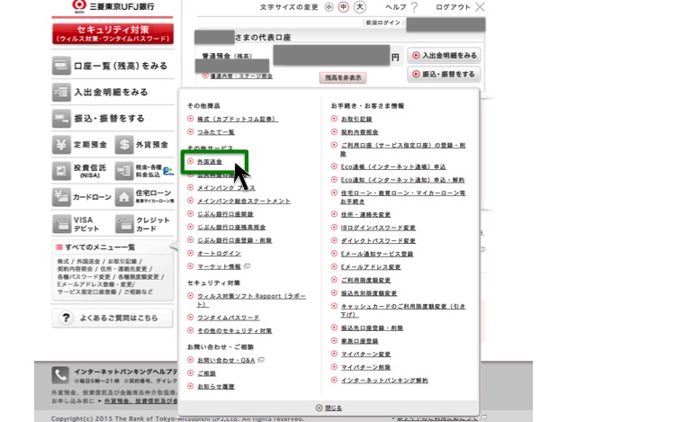Open the Eメール通知サービス登録 link

377,254
